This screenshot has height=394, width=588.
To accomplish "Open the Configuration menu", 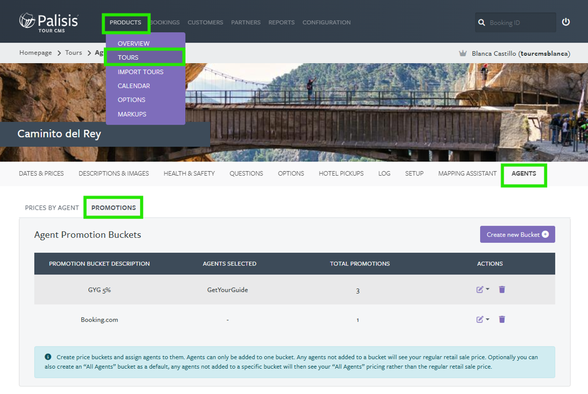I will pos(327,22).
